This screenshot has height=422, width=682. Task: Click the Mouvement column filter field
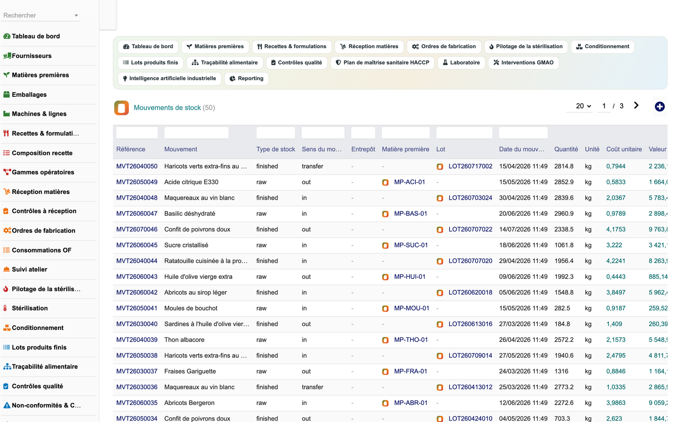[196, 133]
